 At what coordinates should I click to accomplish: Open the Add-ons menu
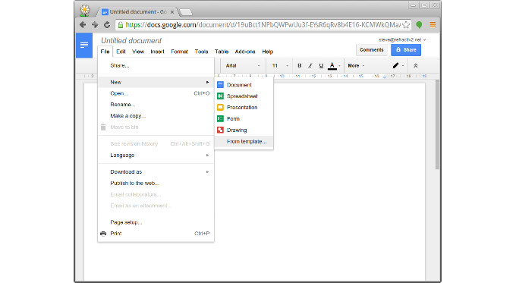point(245,52)
